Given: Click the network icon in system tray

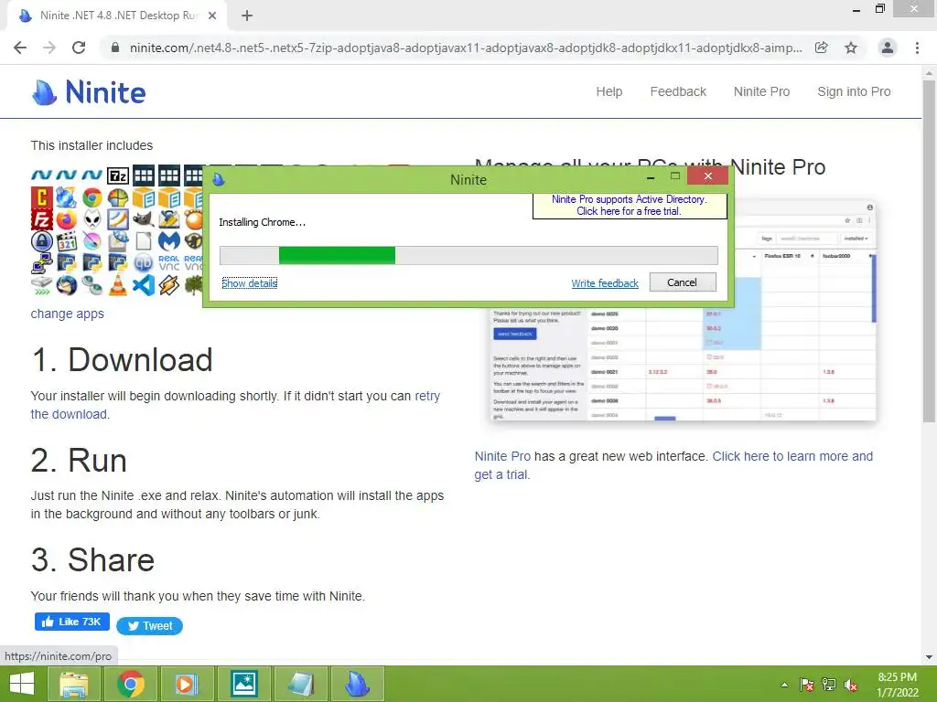Looking at the screenshot, I should [829, 685].
